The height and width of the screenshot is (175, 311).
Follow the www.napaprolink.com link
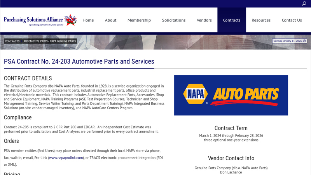pos(66,158)
